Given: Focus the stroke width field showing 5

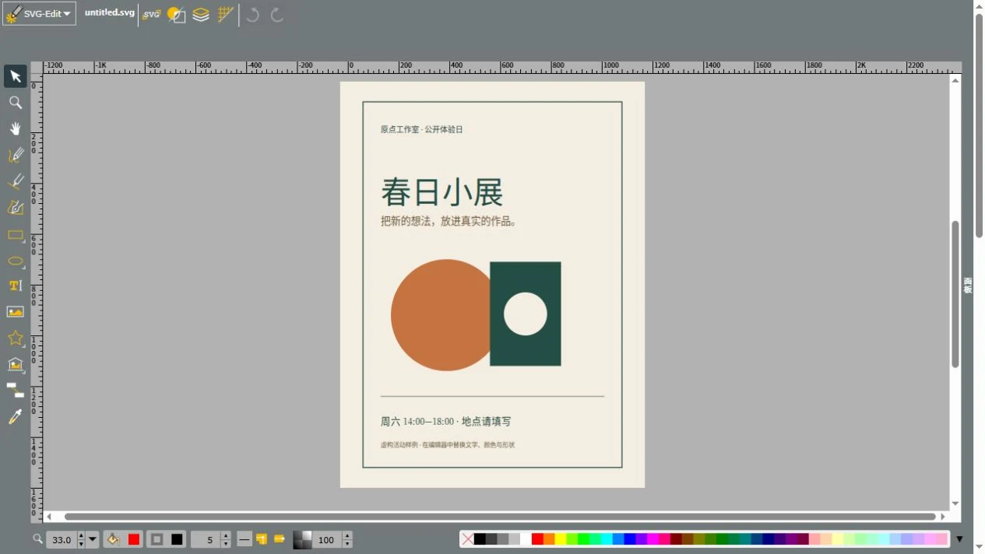Looking at the screenshot, I should [206, 540].
